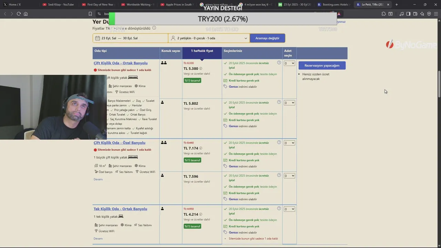Image resolution: width=441 pixels, height=248 pixels.
Task: Click info icon next to currency conversion note
Action: tap(154, 28)
